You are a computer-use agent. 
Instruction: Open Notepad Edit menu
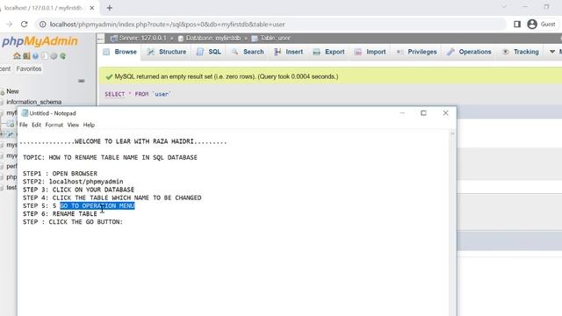point(36,125)
